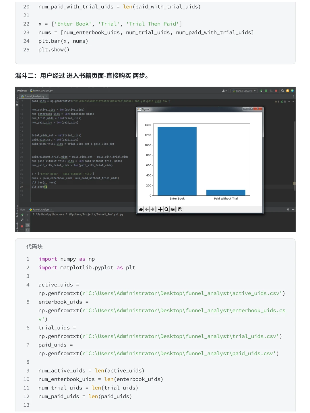This screenshot has height=413, width=310.
Task: Click the 'import numpy as np' code line
Action: [x=67, y=259]
